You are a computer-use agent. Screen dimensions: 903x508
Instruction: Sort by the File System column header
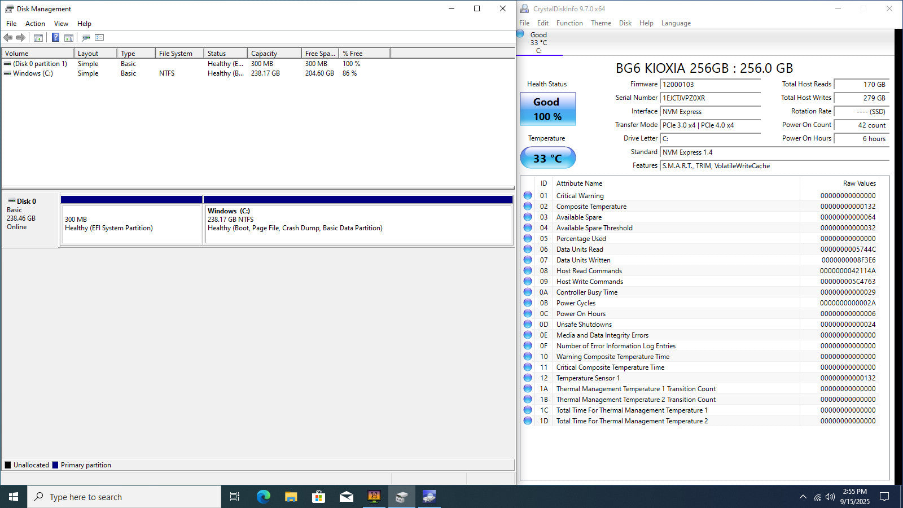(179, 54)
